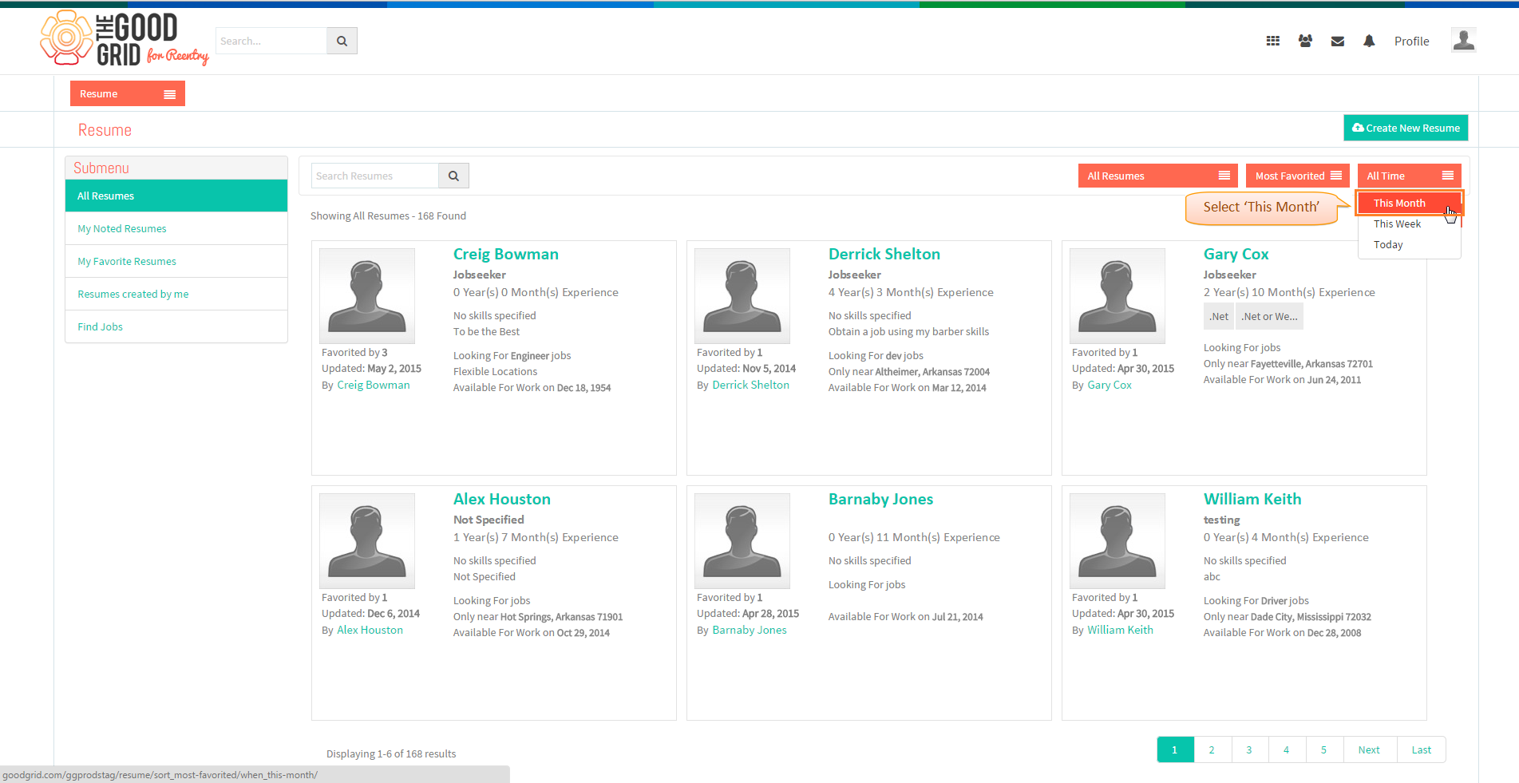This screenshot has width=1519, height=783.
Task: Open Alex Houston resume title
Action: (x=502, y=499)
